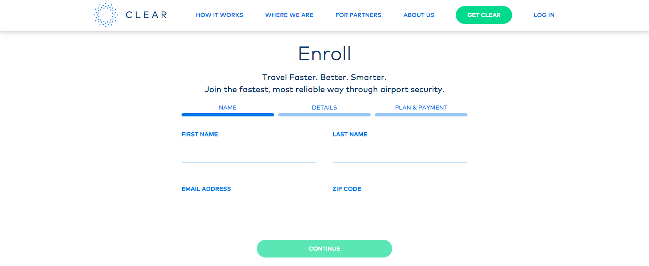Focus the Last Name input field
Image resolution: width=649 pixels, height=266 pixels.
[400, 153]
